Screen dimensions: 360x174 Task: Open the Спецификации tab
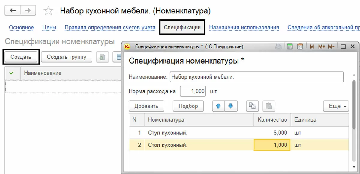tap(182, 27)
